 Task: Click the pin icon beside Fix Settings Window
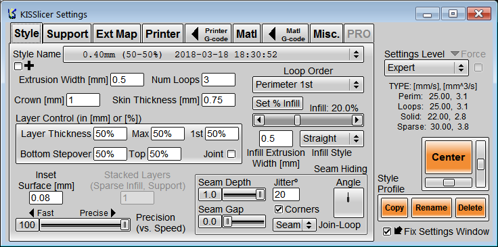tap(399, 231)
